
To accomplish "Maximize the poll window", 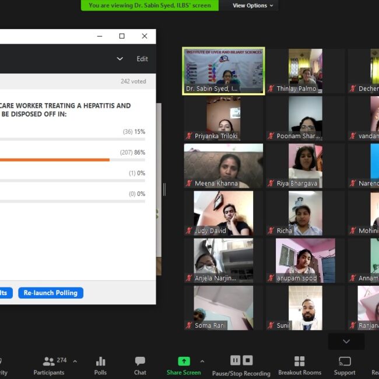I will click(122, 36).
